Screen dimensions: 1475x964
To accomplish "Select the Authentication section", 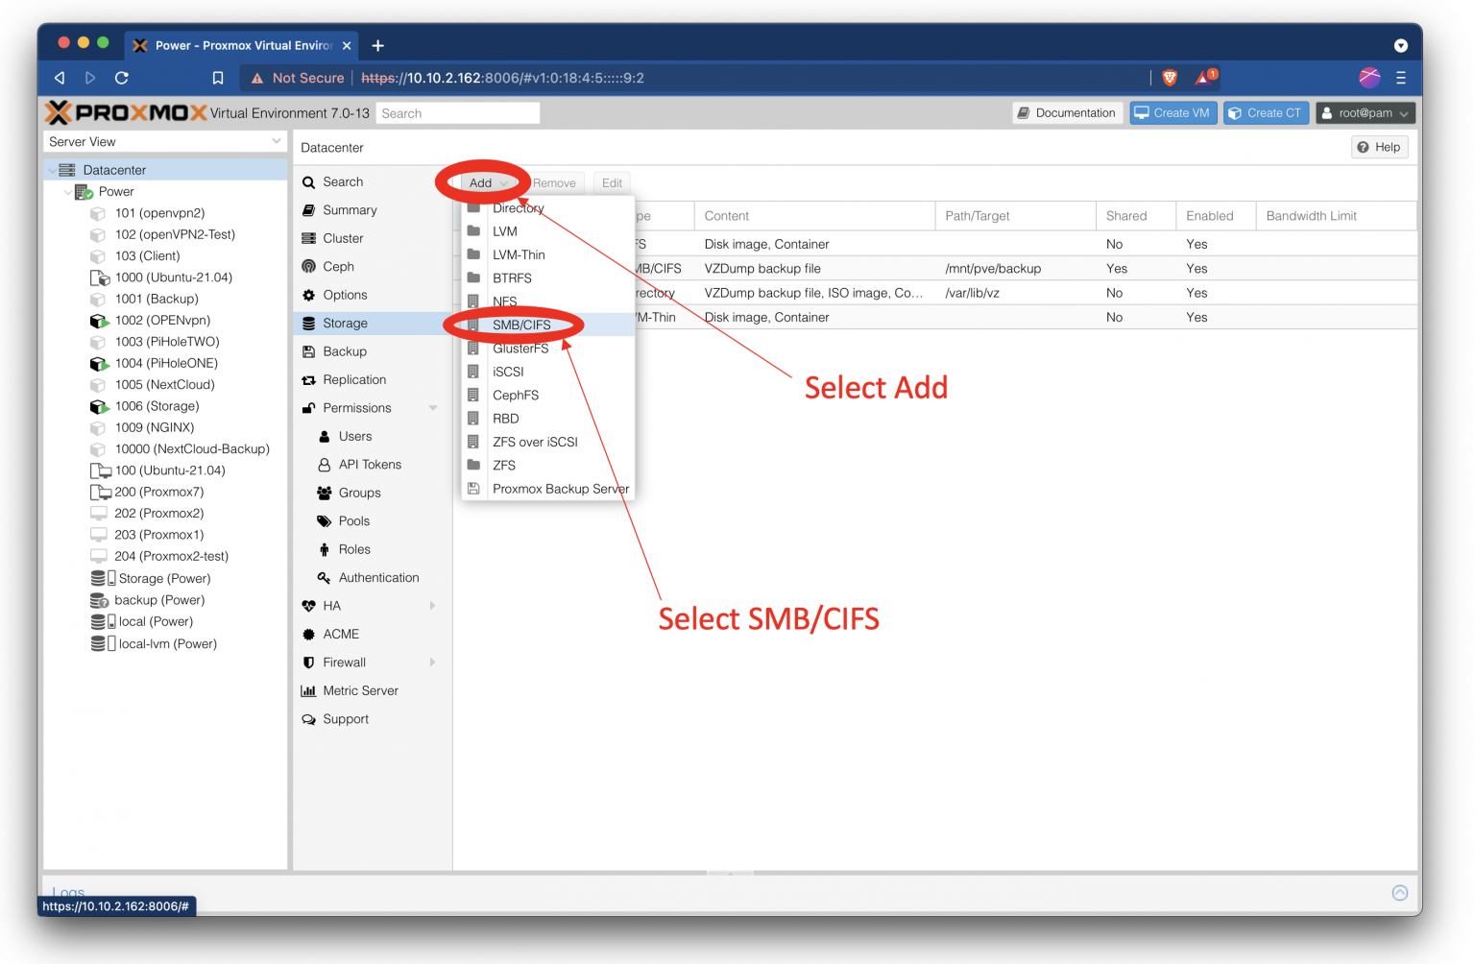I will pos(378,577).
